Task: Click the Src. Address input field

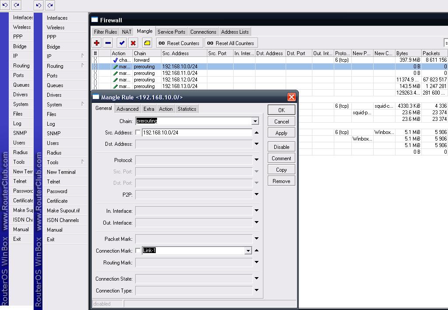Action: [x=197, y=132]
